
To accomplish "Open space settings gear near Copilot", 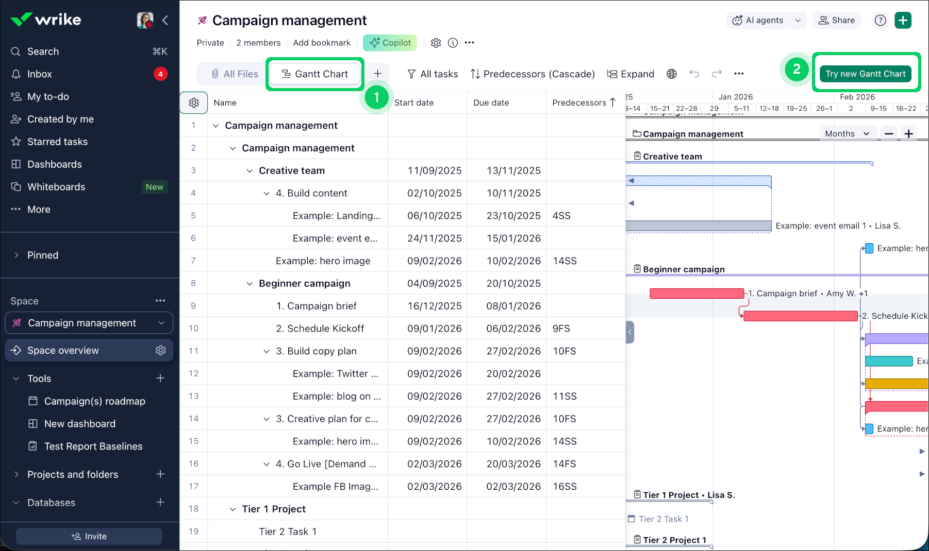I will point(436,43).
